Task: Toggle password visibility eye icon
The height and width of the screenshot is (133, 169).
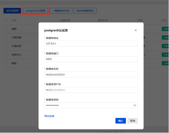Action: [135, 106]
